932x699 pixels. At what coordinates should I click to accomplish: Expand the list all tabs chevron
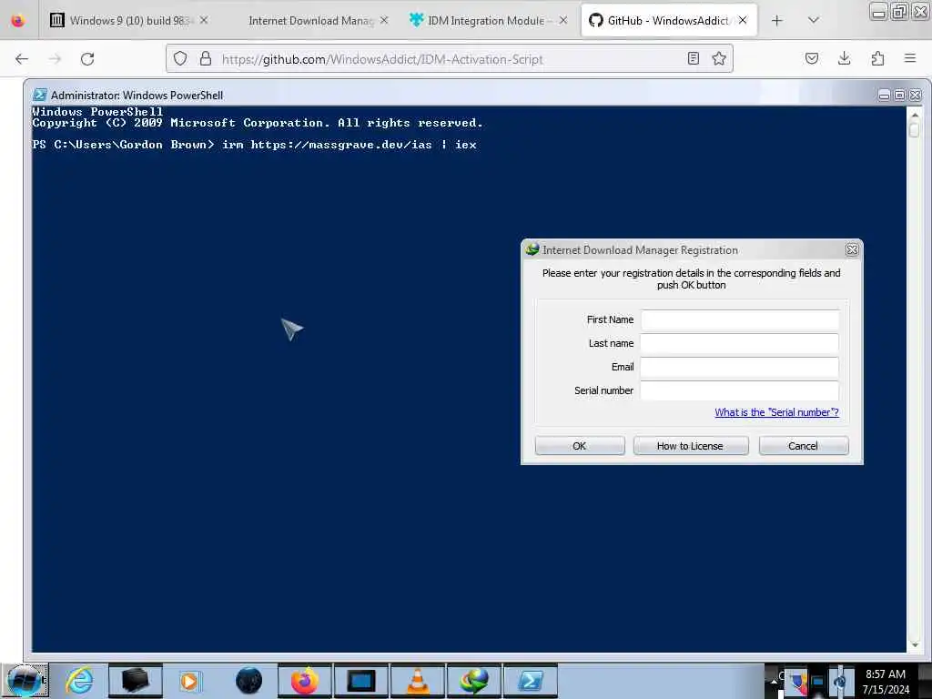814,20
